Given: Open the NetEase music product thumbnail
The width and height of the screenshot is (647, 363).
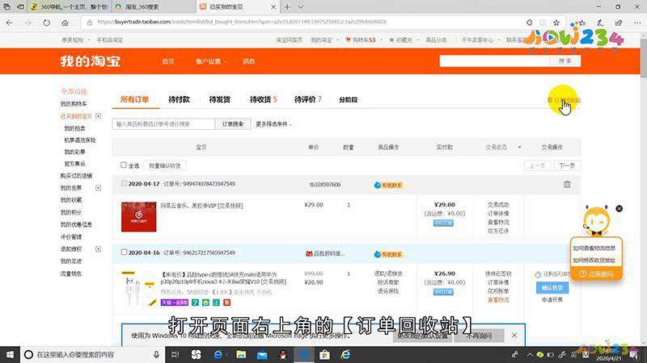Looking at the screenshot, I should 138,216.
